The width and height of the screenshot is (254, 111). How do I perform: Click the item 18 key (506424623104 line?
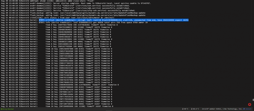point(57,68)
